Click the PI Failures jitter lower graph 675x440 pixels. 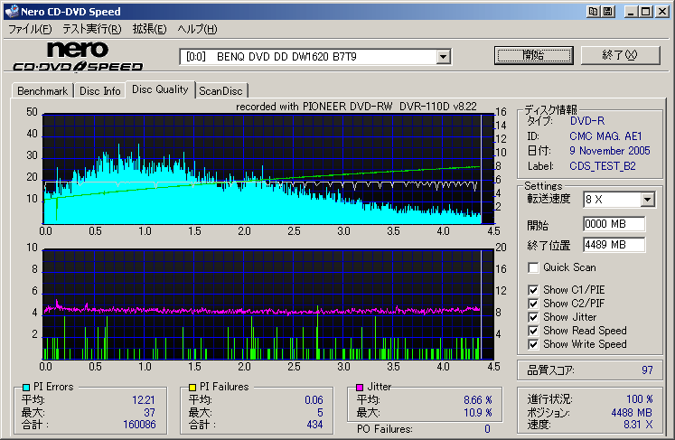click(267, 304)
